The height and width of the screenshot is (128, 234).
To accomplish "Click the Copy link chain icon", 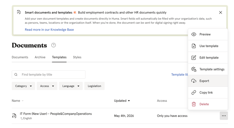I will pos(194,92).
